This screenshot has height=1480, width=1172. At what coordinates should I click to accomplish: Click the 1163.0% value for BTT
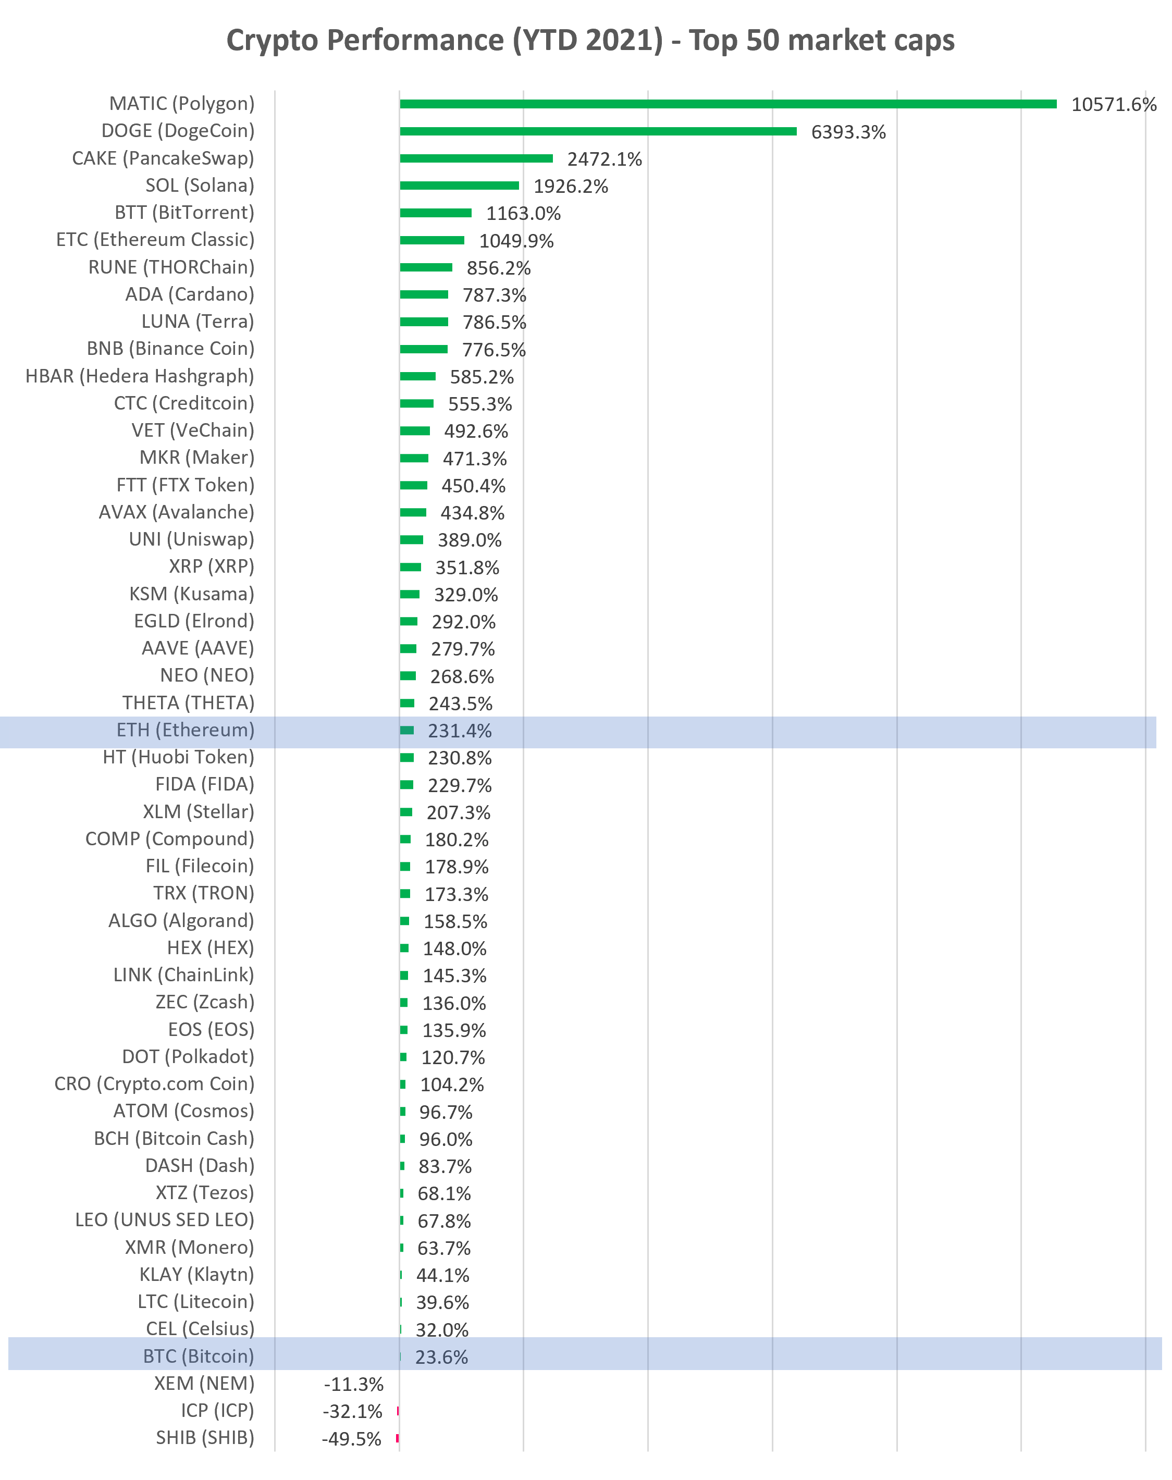(523, 213)
